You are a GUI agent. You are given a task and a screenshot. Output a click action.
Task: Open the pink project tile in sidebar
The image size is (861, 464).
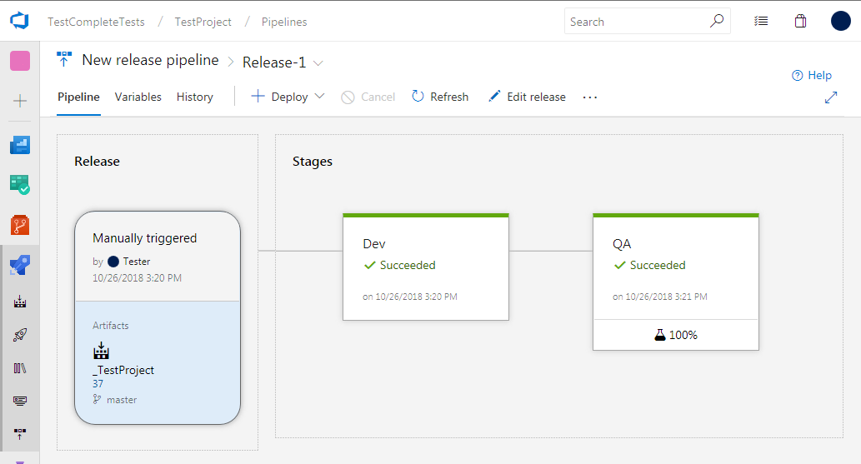point(20,61)
